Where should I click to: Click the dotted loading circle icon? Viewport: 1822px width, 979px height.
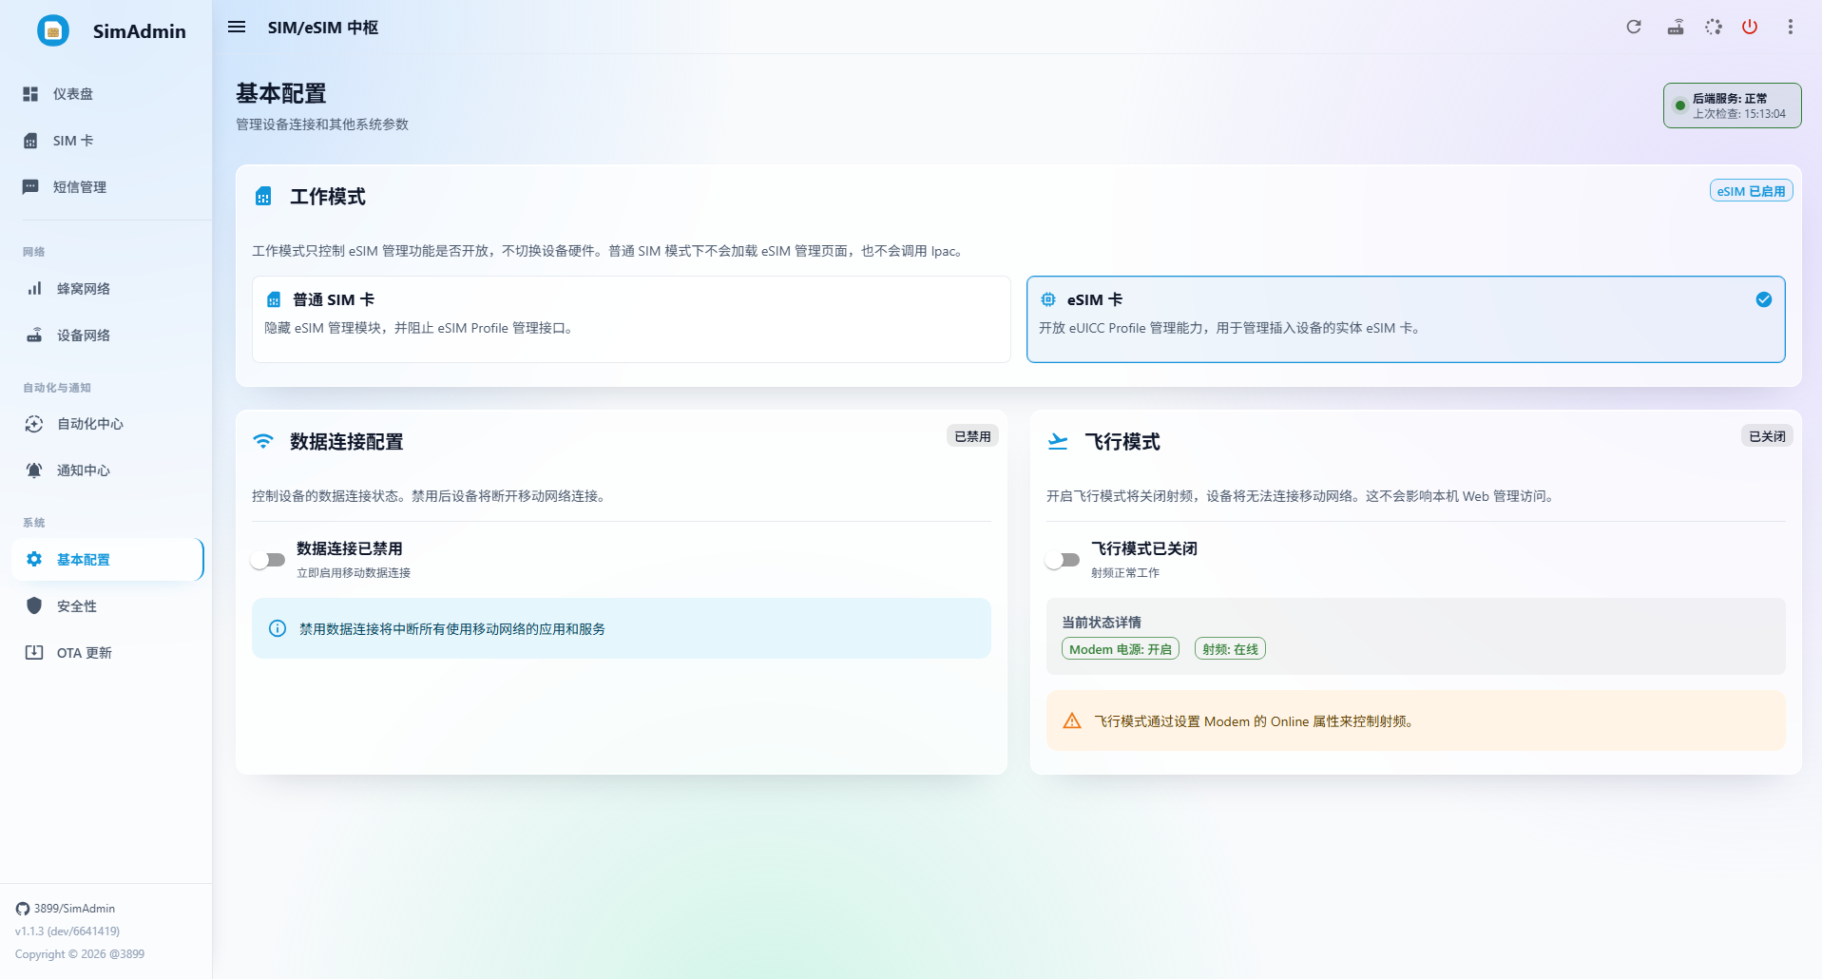coord(1714,27)
